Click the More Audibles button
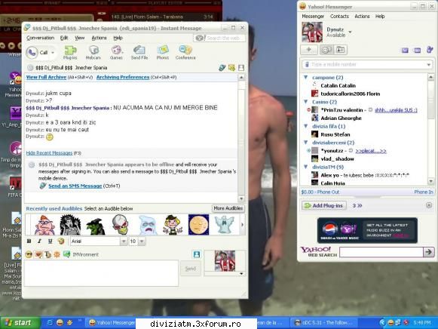Image resolution: width=438 pixels, height=329 pixels. pyautogui.click(x=228, y=208)
